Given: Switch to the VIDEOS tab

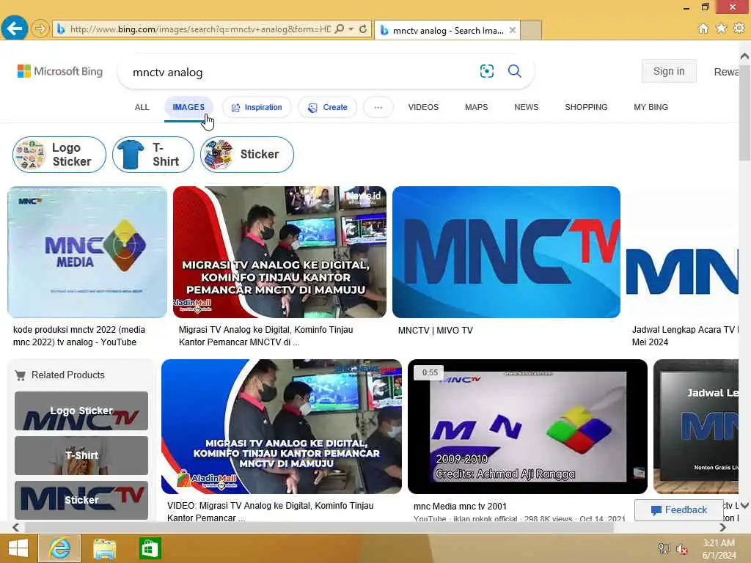Looking at the screenshot, I should (423, 107).
